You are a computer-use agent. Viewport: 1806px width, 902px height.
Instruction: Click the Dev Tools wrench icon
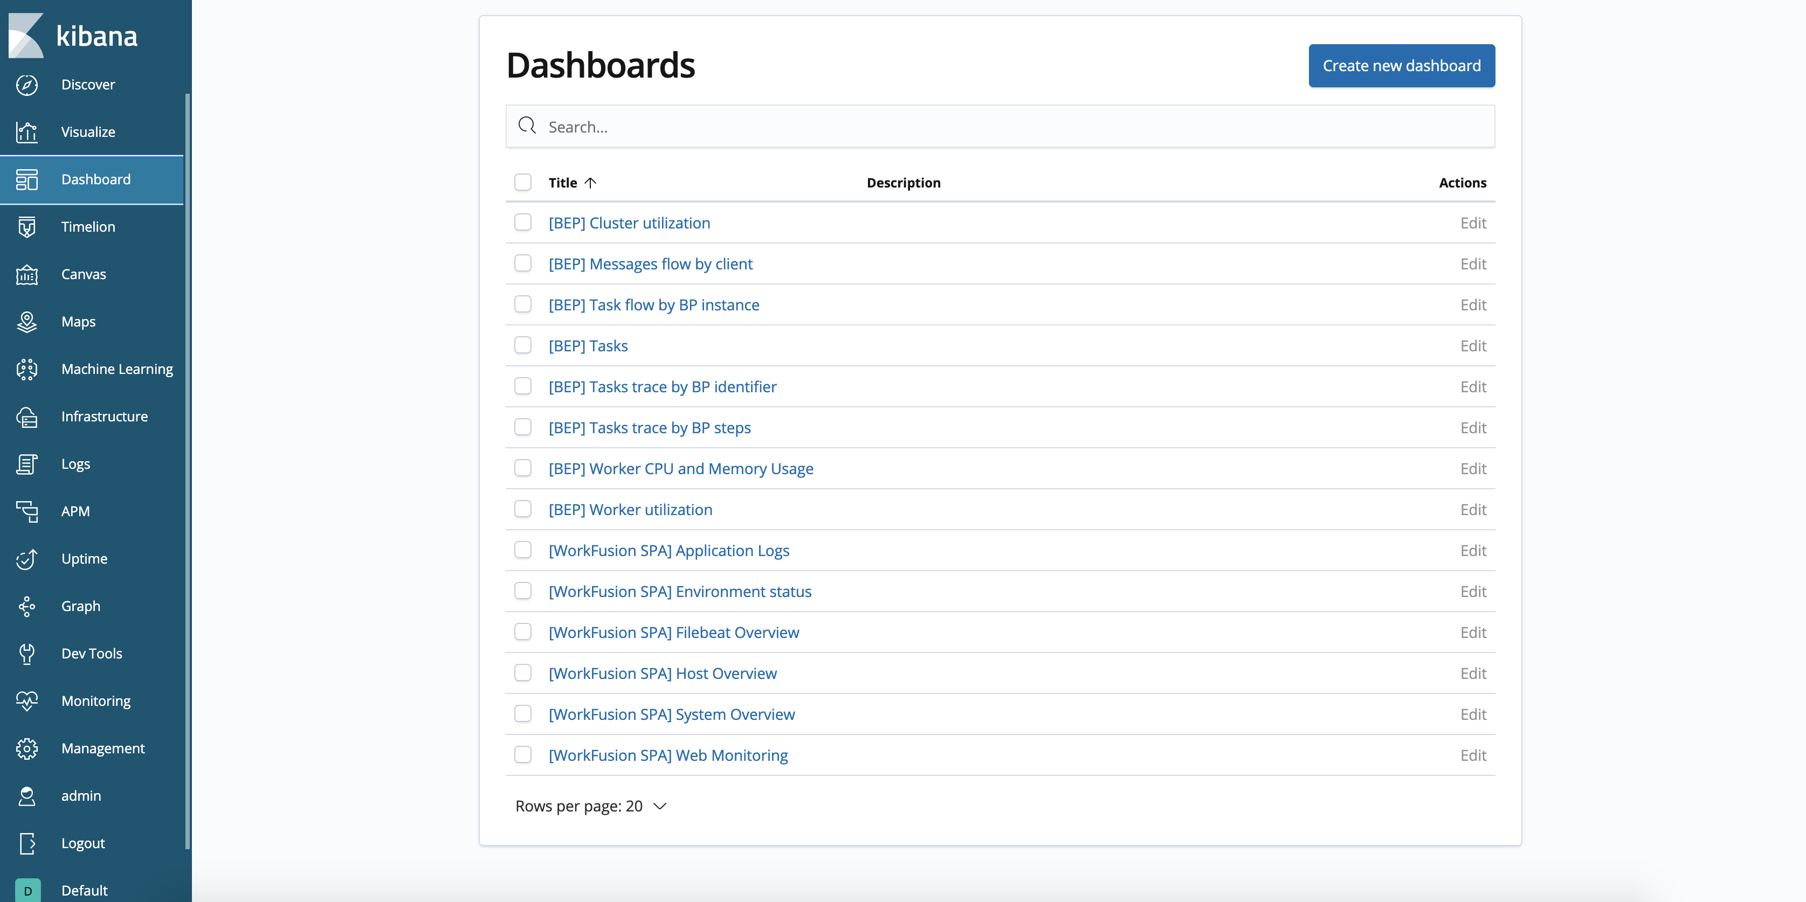[26, 654]
